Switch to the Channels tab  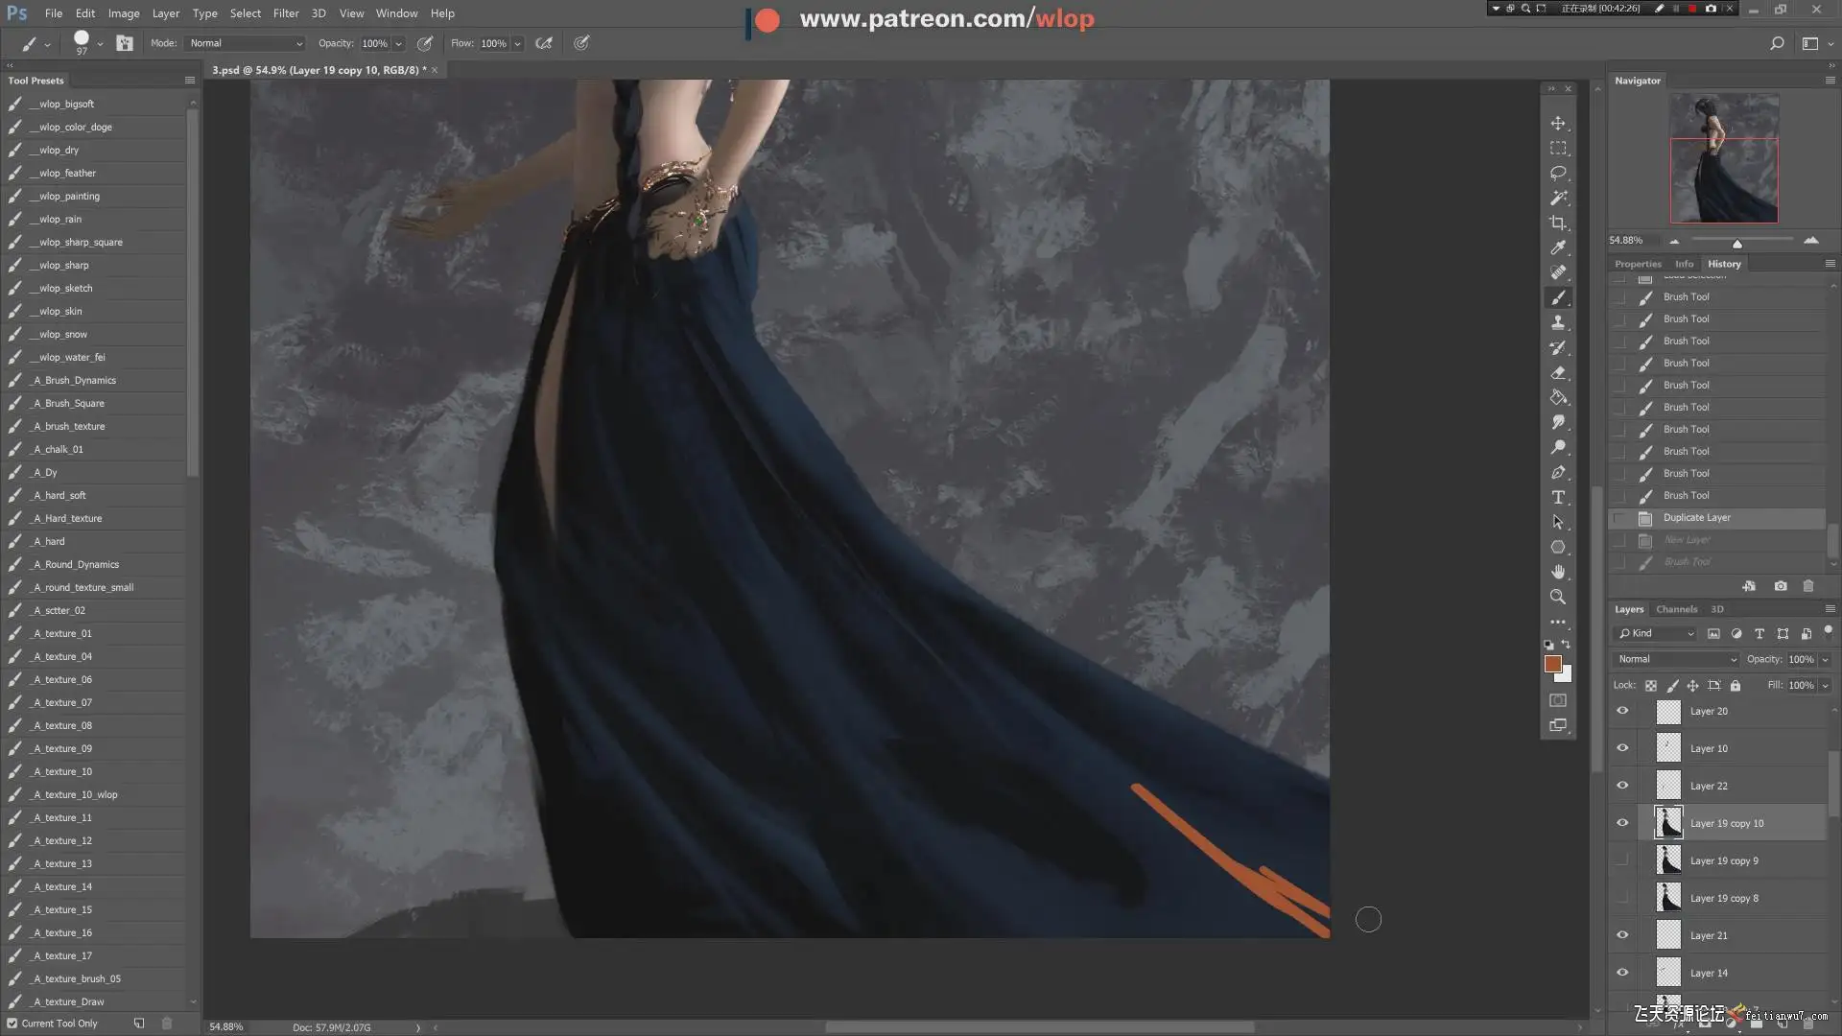(x=1676, y=609)
